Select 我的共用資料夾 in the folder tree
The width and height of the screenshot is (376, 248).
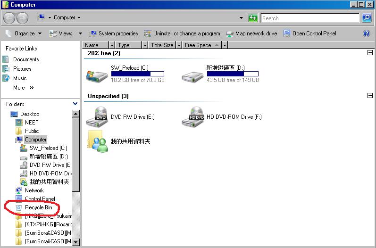(49, 182)
